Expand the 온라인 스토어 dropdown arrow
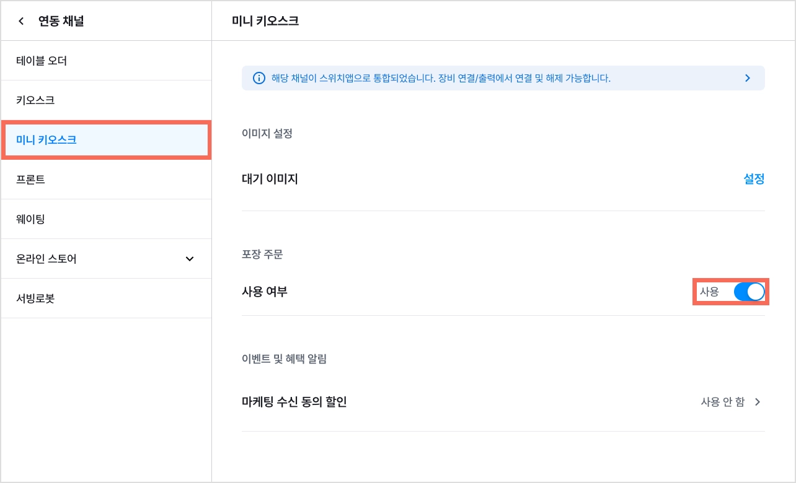The height and width of the screenshot is (483, 796). [190, 259]
